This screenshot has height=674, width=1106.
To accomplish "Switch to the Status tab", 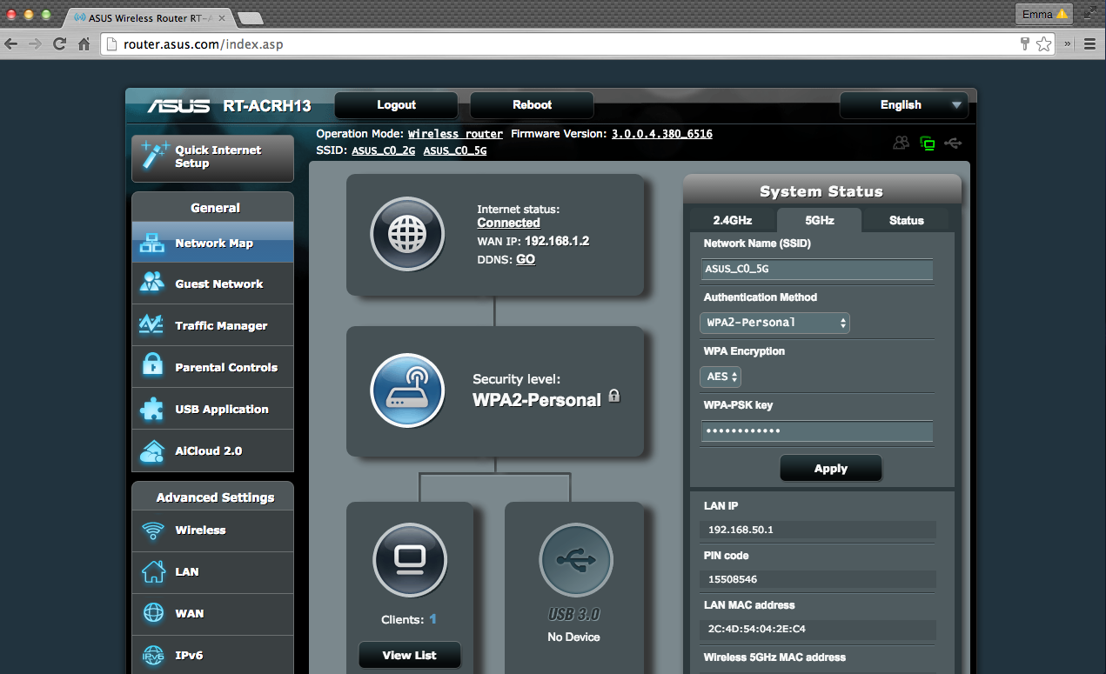I will pyautogui.click(x=907, y=220).
